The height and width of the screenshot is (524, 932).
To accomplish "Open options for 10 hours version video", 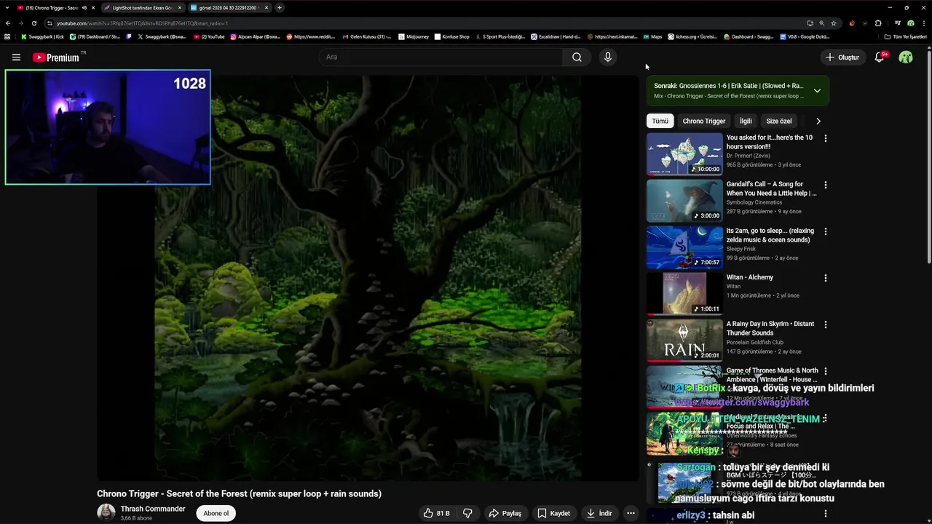I will click(826, 138).
